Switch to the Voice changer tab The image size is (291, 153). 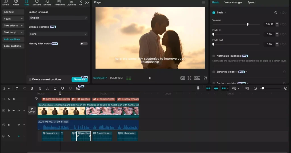(x=233, y=2)
